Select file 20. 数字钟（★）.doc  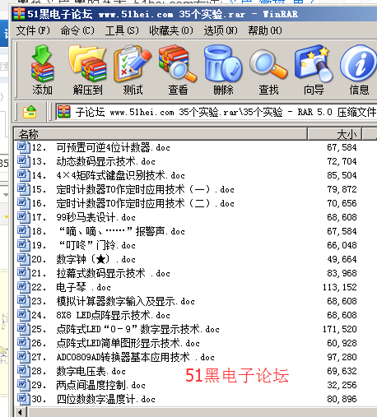click(76, 259)
